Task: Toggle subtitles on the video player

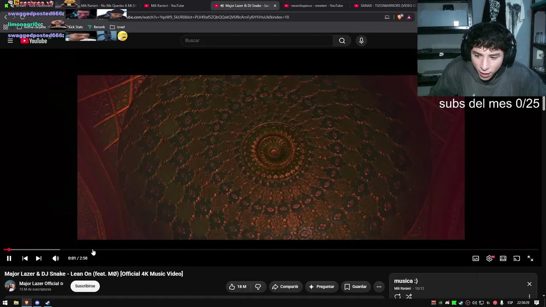Action: click(476, 258)
